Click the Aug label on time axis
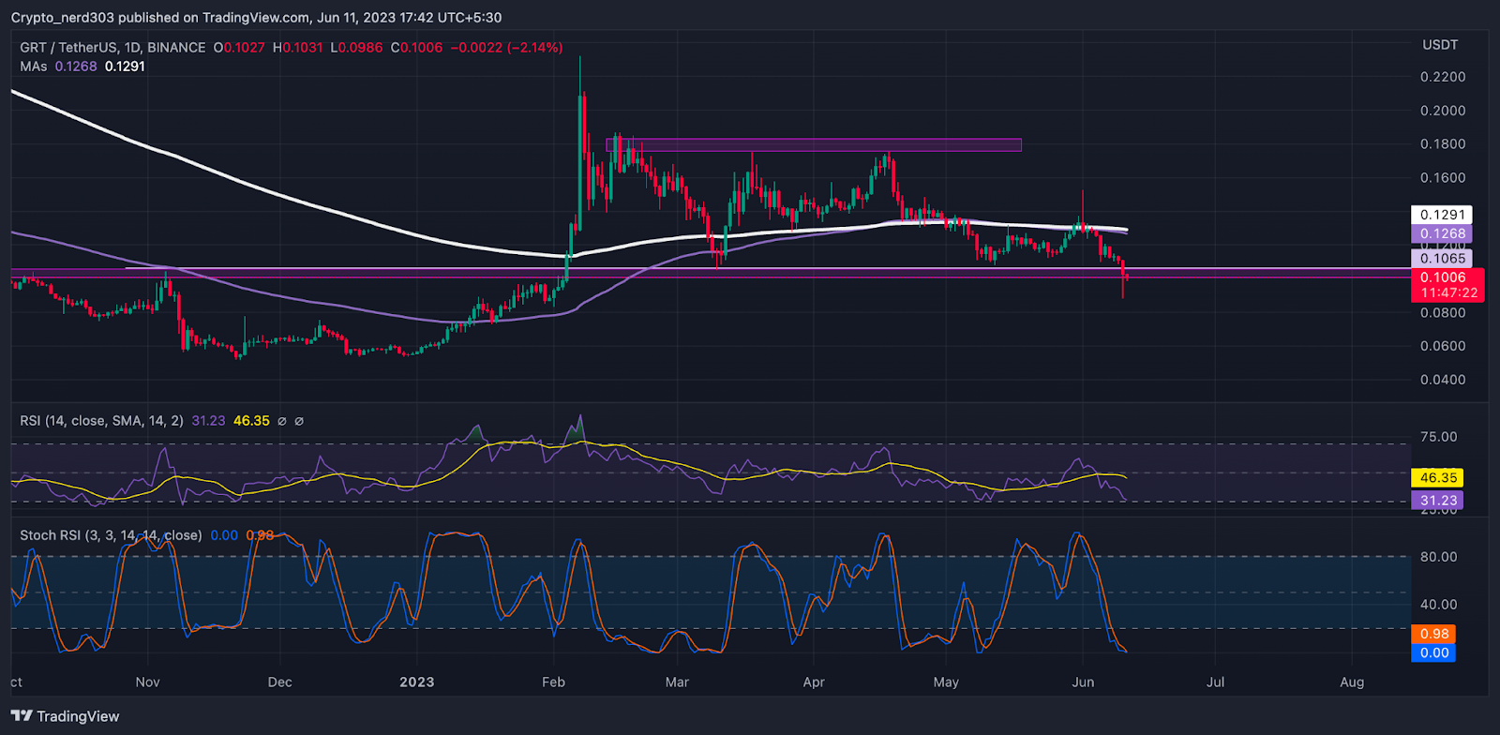The image size is (1500, 735). point(1352,682)
